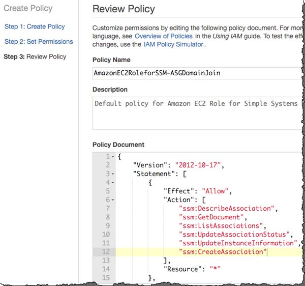Collapse the code fold at line 1

(x=113, y=157)
